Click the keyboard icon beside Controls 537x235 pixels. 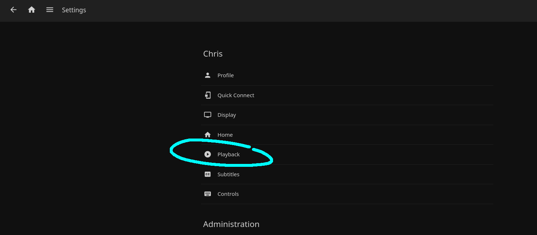pos(208,194)
